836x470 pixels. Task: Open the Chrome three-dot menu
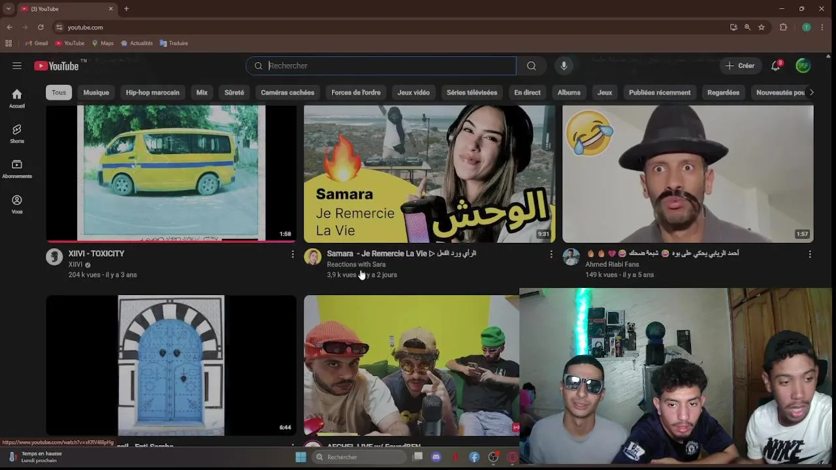click(x=823, y=27)
